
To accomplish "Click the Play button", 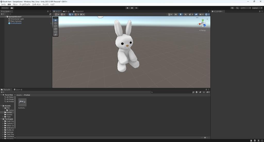I will point(127,8).
